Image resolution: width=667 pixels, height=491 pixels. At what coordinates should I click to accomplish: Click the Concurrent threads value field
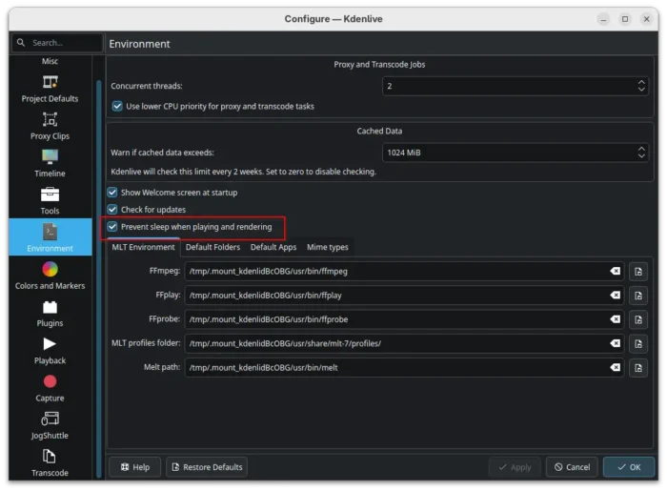tap(515, 86)
